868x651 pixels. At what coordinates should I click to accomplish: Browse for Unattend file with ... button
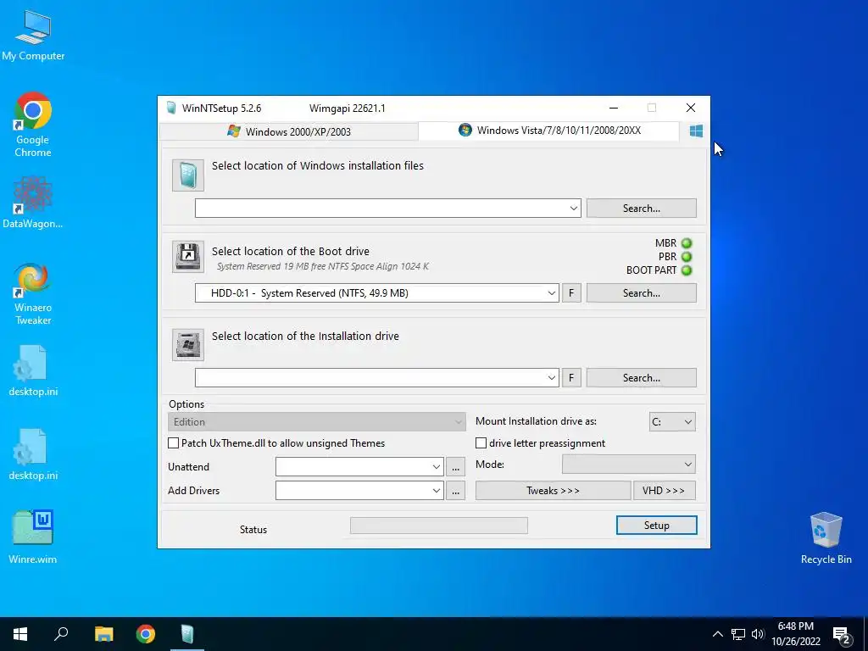click(455, 467)
